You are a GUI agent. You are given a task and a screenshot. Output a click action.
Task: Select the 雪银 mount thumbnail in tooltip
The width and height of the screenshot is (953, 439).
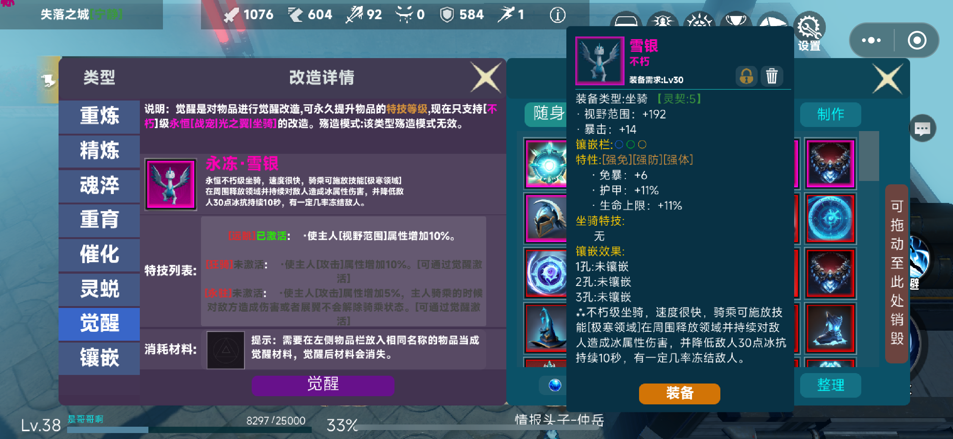[600, 61]
